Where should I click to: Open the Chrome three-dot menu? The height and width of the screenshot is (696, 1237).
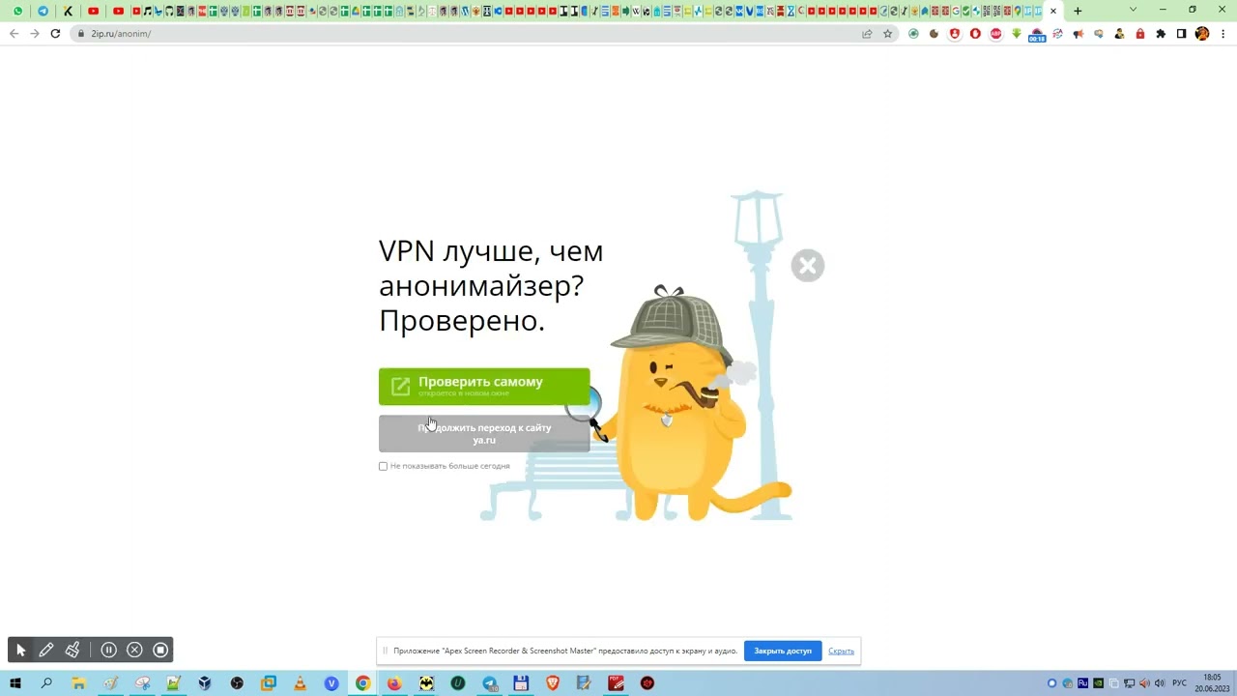pyautogui.click(x=1223, y=34)
